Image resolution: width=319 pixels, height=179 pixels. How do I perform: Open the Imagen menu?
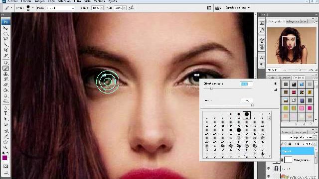tap(40, 1)
